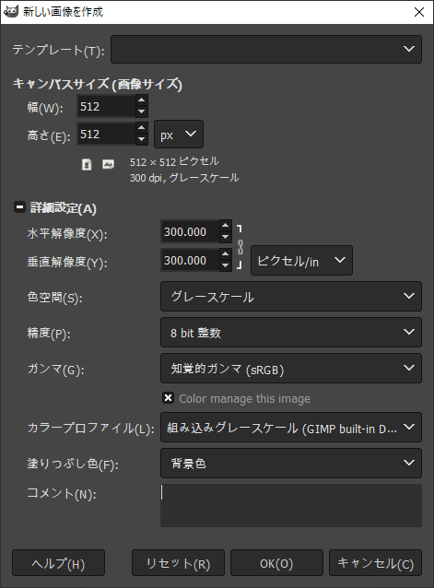Click the GIMP Wilber icon in title bar
The height and width of the screenshot is (588, 434).
pyautogui.click(x=10, y=12)
